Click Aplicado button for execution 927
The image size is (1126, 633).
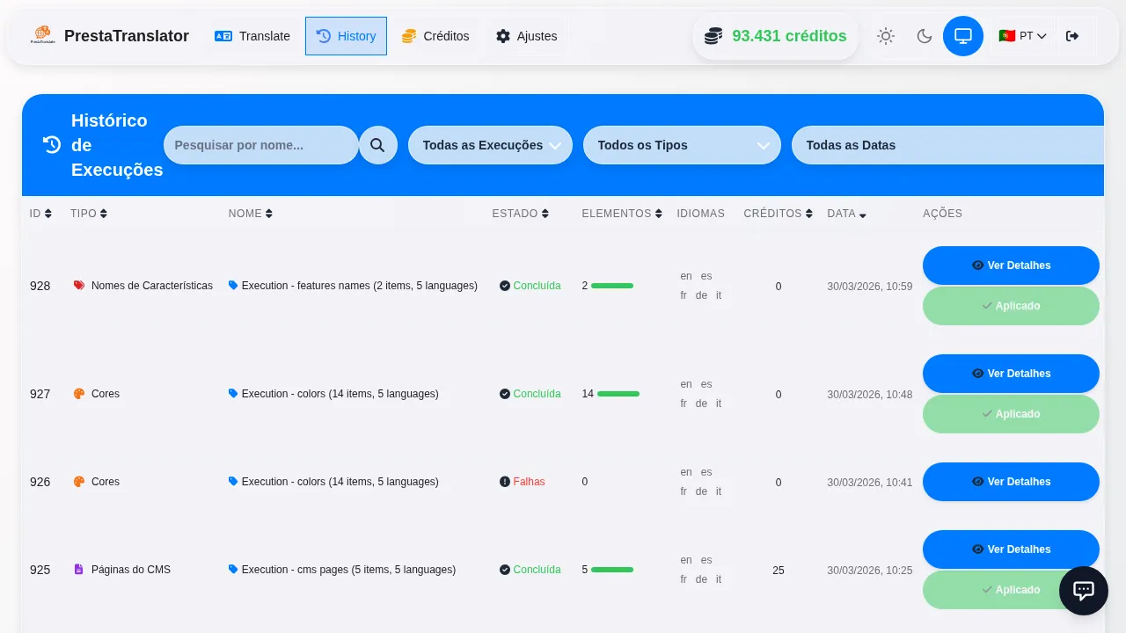pos(1011,414)
